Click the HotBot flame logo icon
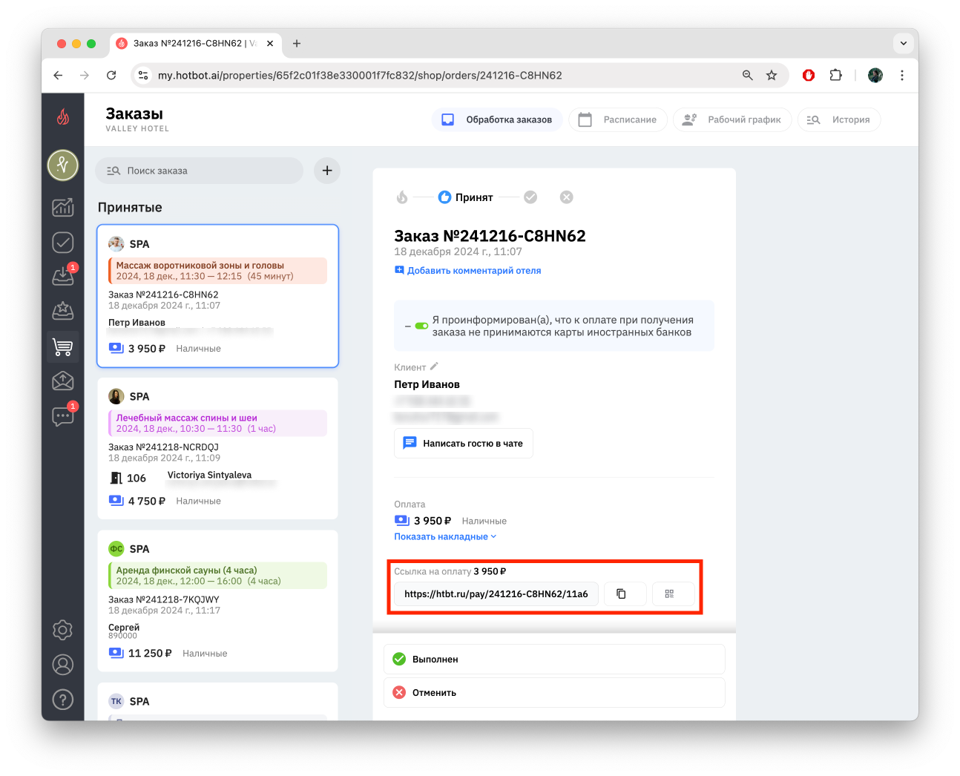The width and height of the screenshot is (960, 776). coord(63,116)
